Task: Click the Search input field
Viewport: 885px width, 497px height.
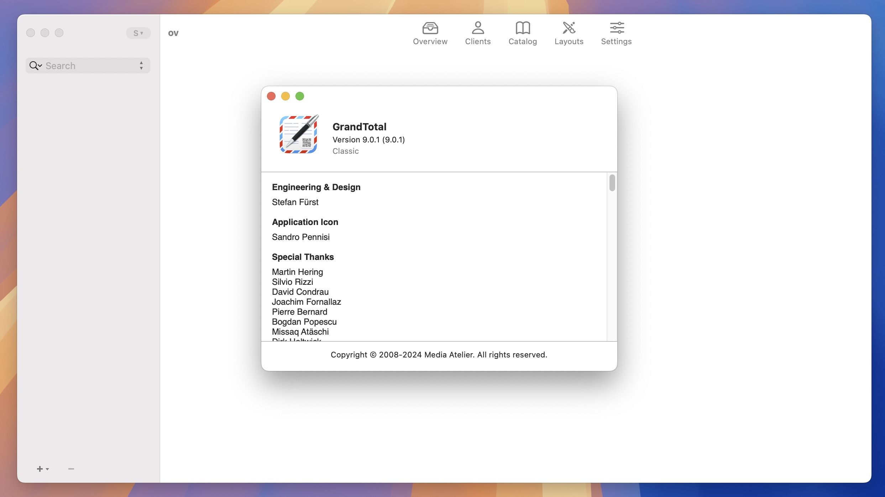Action: (x=88, y=65)
